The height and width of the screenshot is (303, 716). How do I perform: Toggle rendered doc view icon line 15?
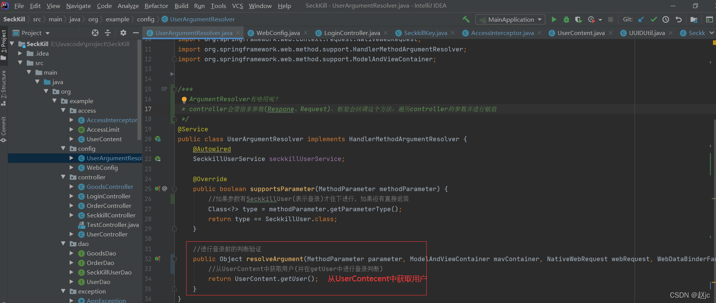(164, 89)
